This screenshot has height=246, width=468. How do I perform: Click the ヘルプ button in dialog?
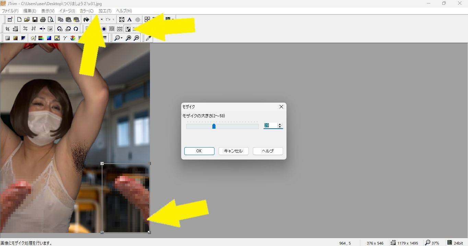point(268,151)
